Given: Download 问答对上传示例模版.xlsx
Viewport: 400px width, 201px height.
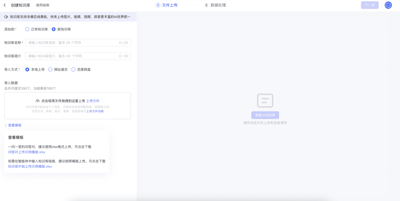Looking at the screenshot, I should (27, 152).
